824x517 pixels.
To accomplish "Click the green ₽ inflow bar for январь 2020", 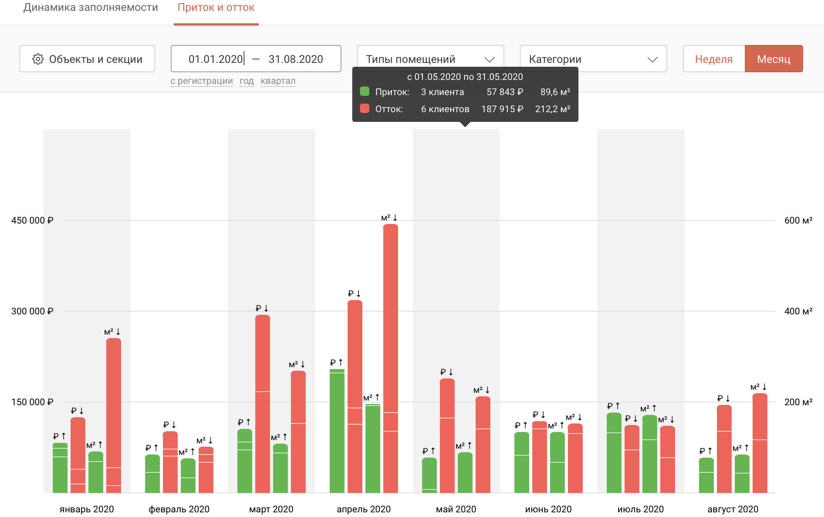I will coord(60,468).
